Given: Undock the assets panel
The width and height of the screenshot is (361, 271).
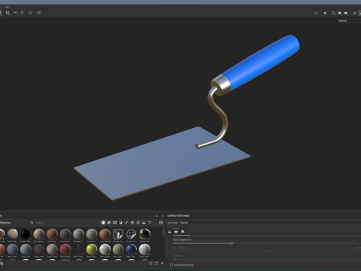Looking at the screenshot, I should 156,216.
